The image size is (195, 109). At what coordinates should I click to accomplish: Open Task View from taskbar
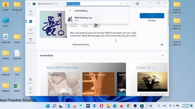point(61,106)
